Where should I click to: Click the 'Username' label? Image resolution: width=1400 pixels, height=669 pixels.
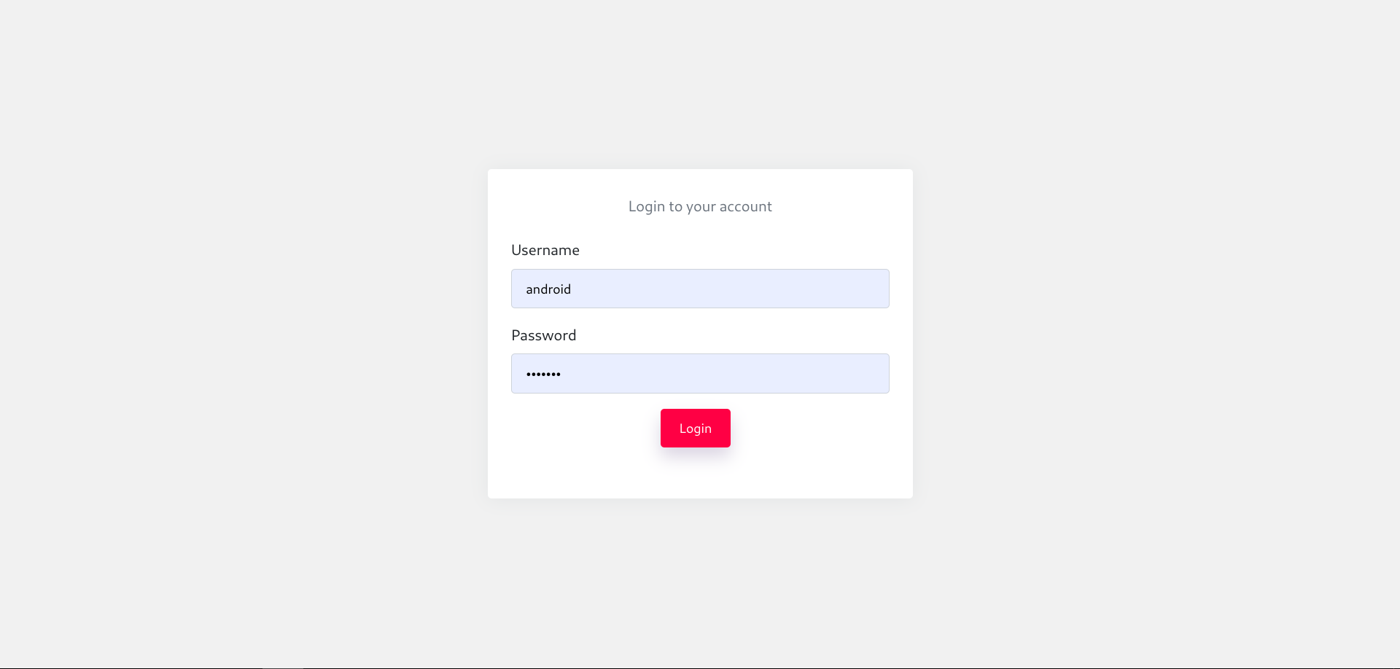point(545,250)
